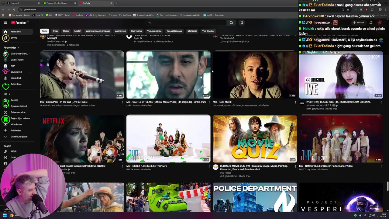Select the Rap yapma filter chip
Screen dimensions: 389x219
pyautogui.click(x=136, y=31)
